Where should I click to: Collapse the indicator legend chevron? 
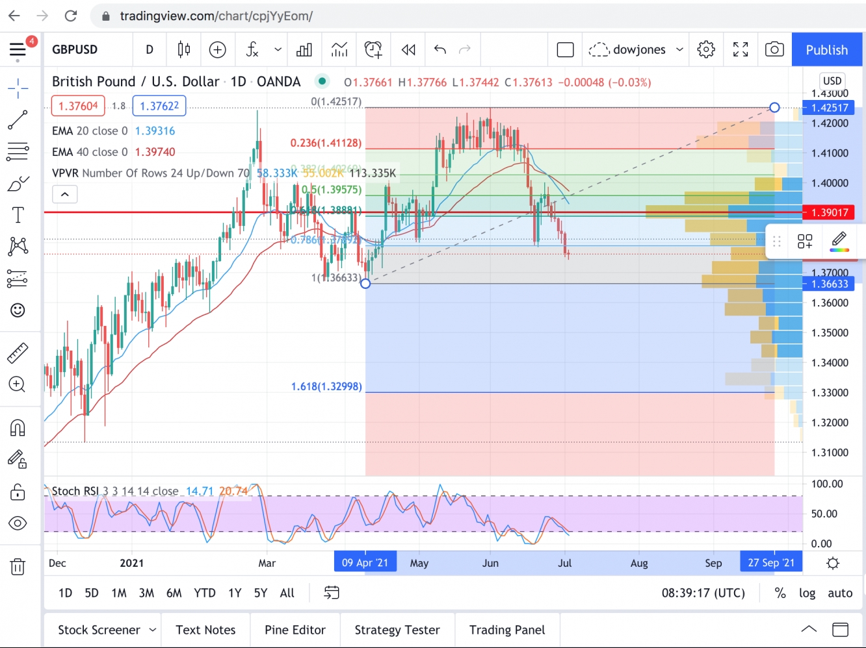(65, 194)
